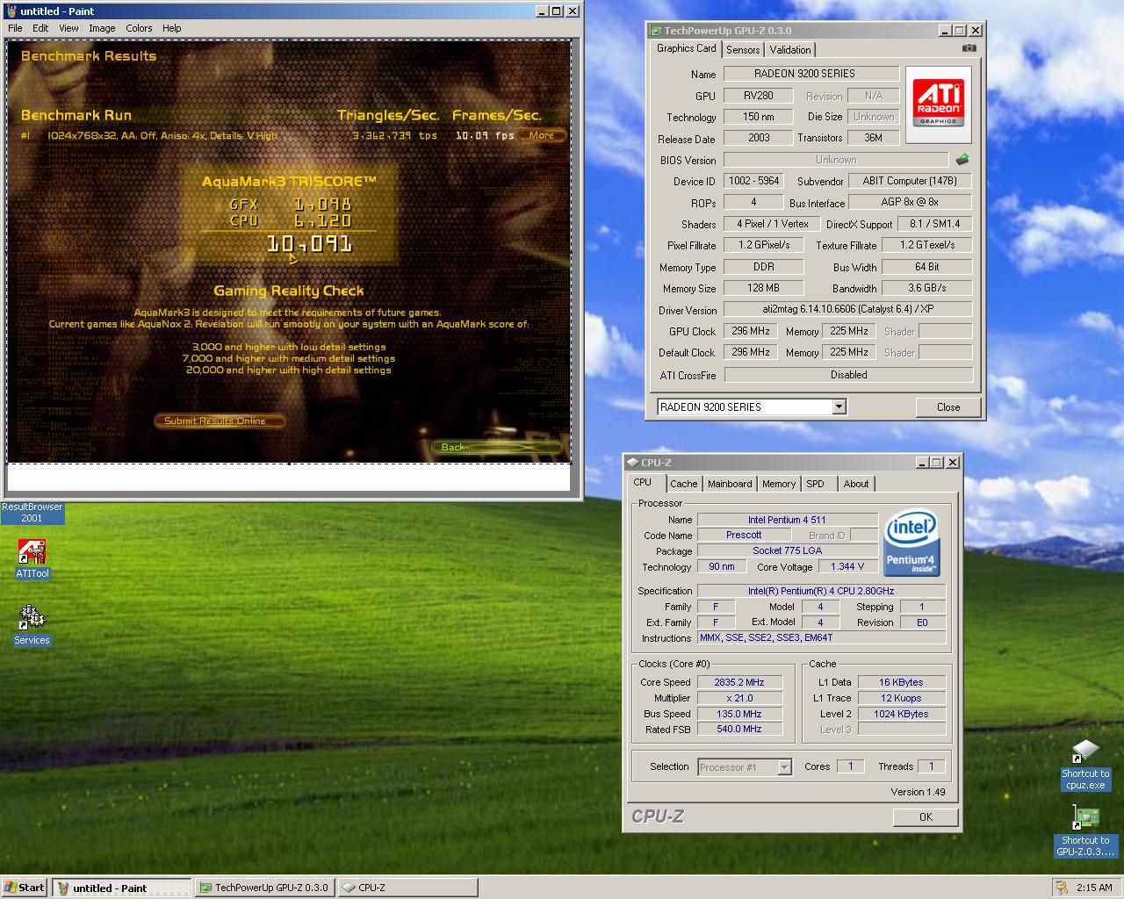Switch to the SPD tab in CPU-Z
Viewport: 1124px width, 899px height.
(816, 484)
